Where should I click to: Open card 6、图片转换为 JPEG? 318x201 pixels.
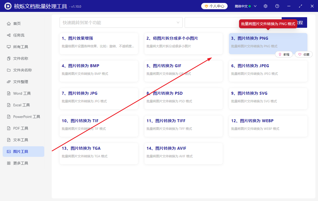pyautogui.click(x=268, y=71)
